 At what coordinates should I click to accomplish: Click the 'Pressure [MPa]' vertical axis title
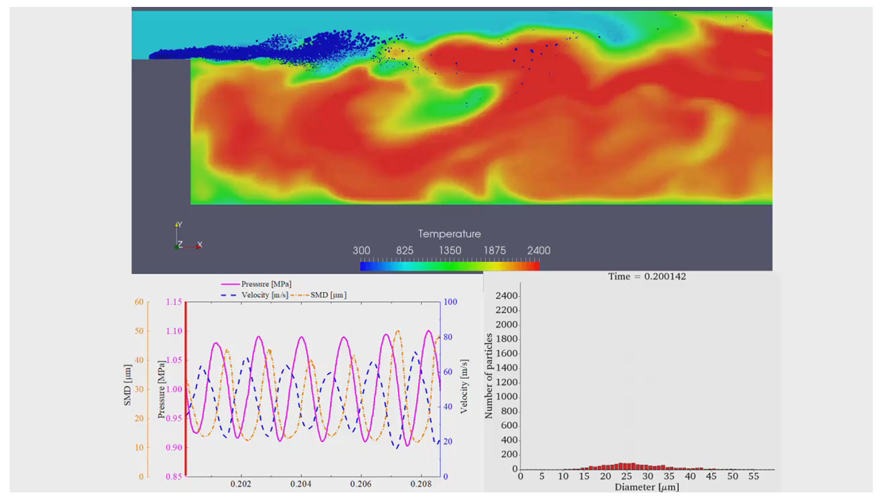pyautogui.click(x=161, y=389)
